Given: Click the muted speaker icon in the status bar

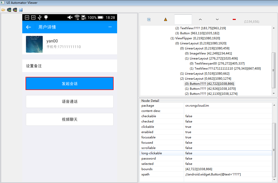Looking at the screenshot, I should [70, 17].
